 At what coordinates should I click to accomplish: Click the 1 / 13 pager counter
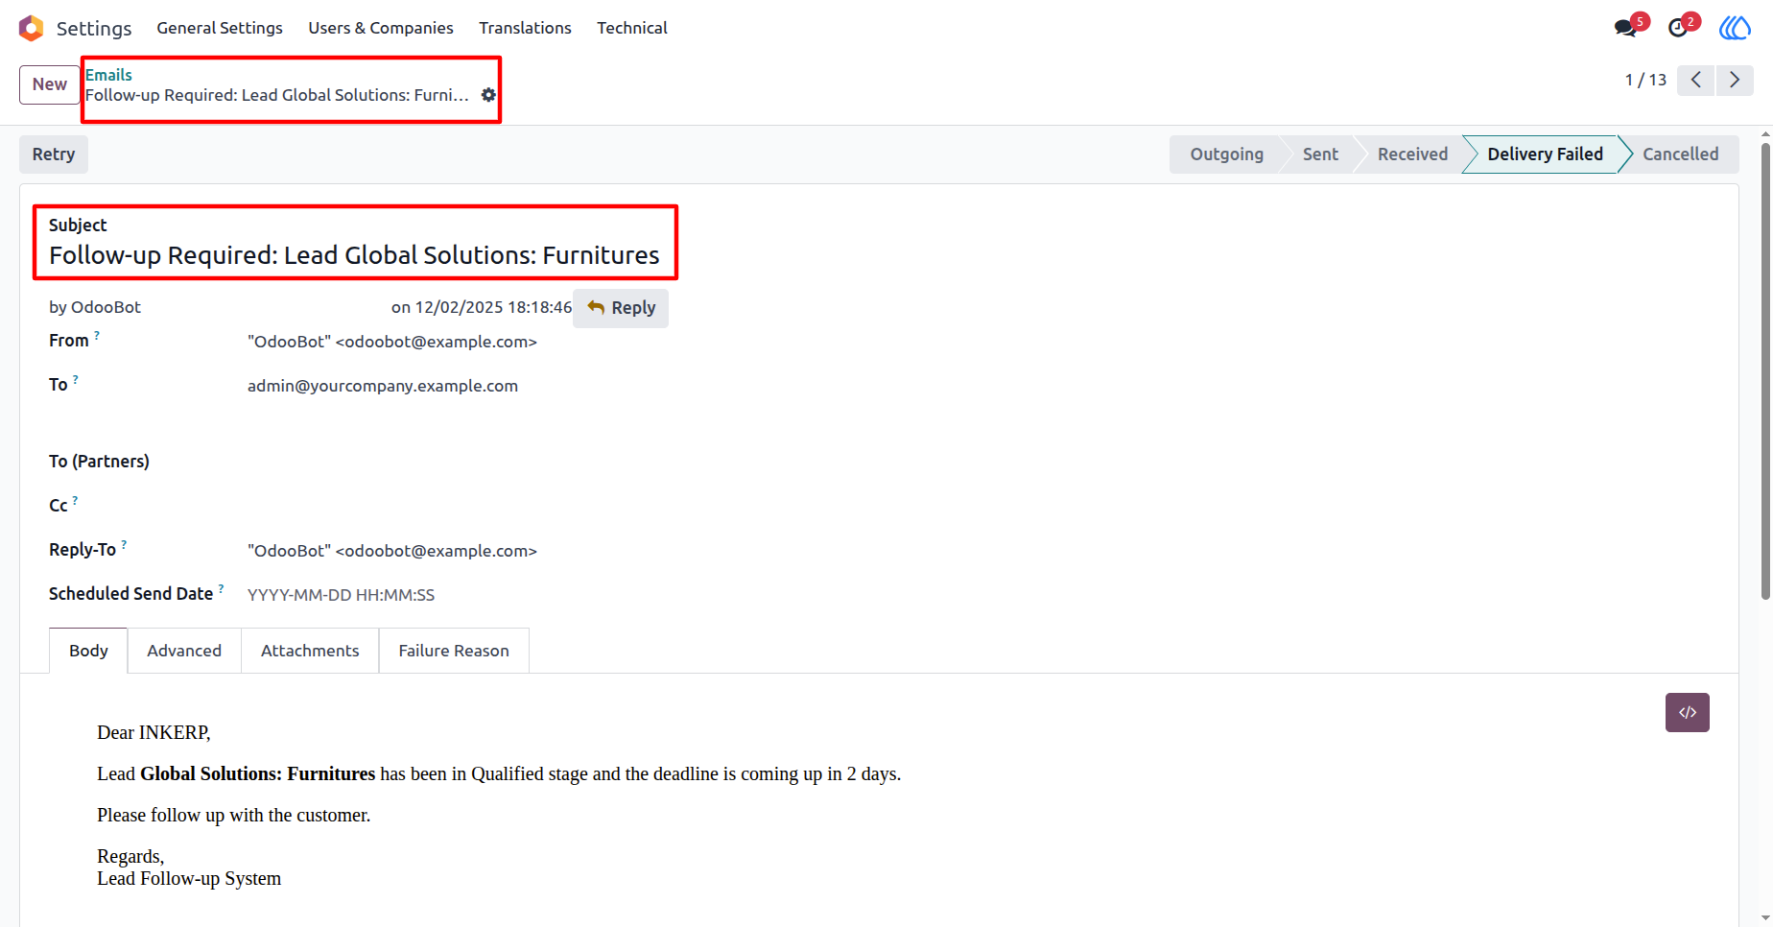click(1645, 80)
